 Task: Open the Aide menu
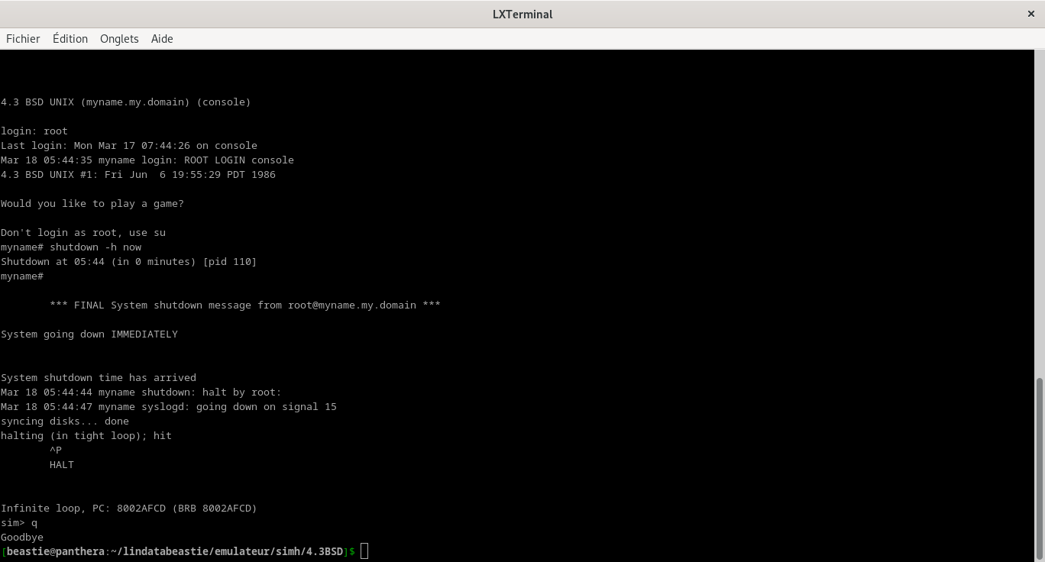click(x=162, y=39)
